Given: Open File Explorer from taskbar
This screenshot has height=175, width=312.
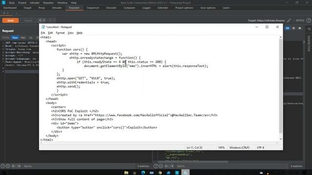Looking at the screenshot, I should pos(126,173).
